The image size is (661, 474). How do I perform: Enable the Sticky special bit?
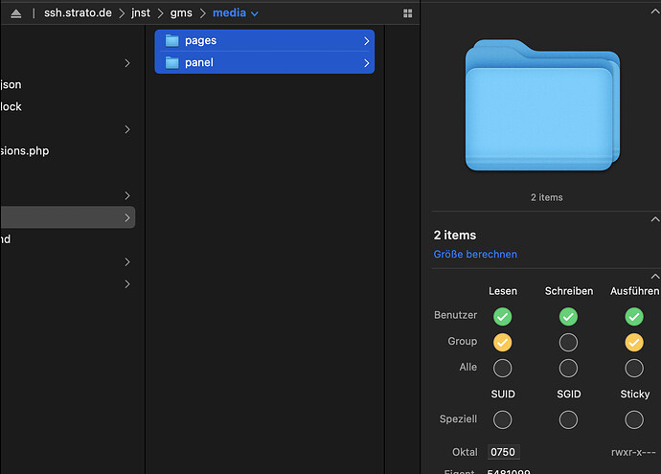pyautogui.click(x=634, y=419)
